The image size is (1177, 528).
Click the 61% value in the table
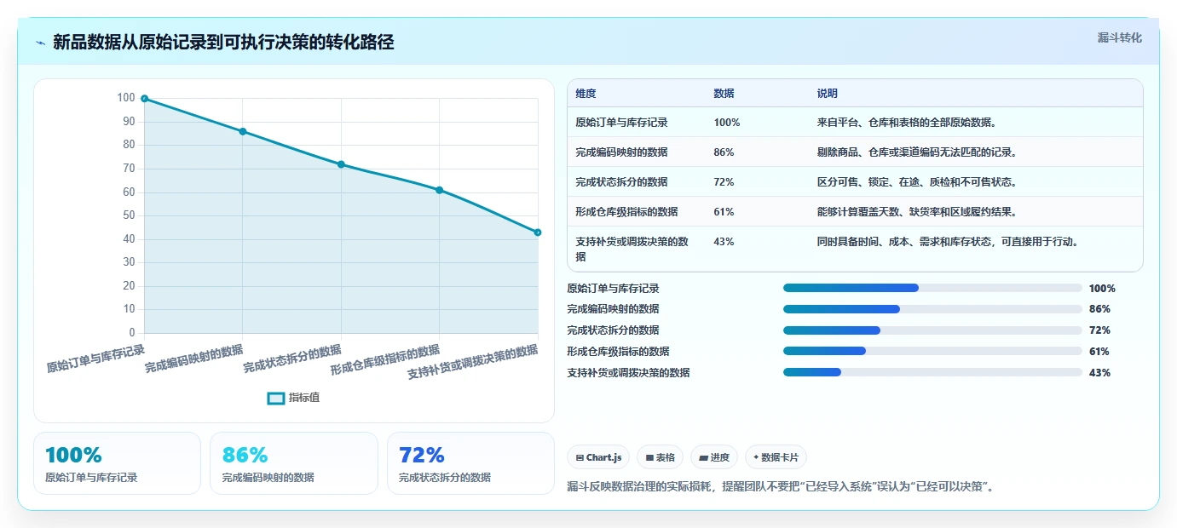point(724,212)
